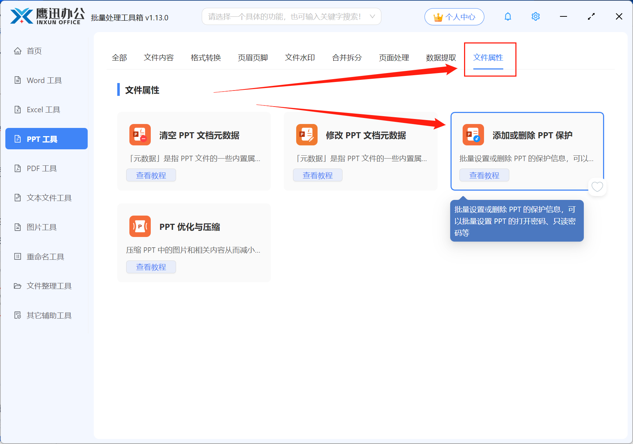Expand the search function dropdown arrow

[372, 16]
